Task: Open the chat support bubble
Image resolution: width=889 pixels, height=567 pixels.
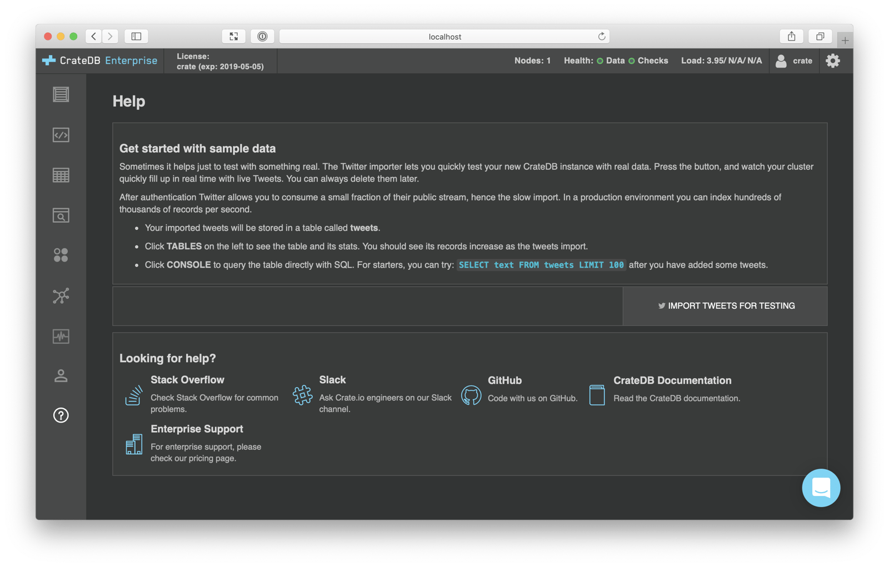Action: pos(821,488)
